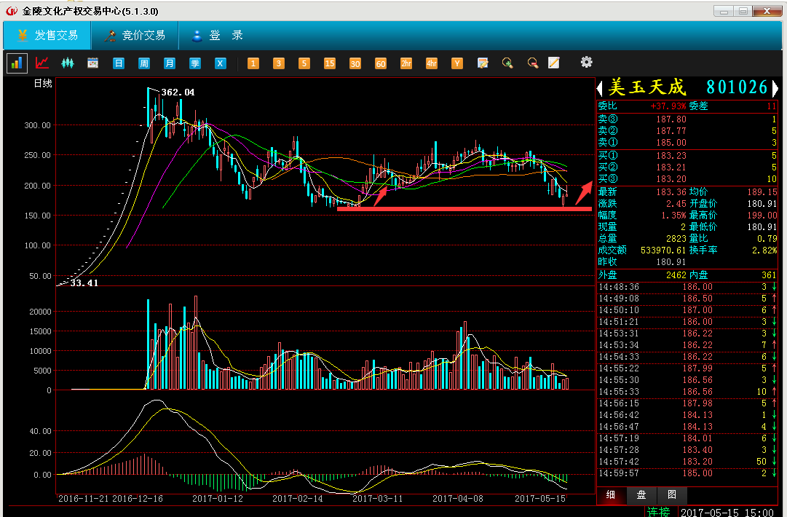Click the 2017-01-12 date axis label
Image resolution: width=787 pixels, height=517 pixels.
[x=218, y=498]
